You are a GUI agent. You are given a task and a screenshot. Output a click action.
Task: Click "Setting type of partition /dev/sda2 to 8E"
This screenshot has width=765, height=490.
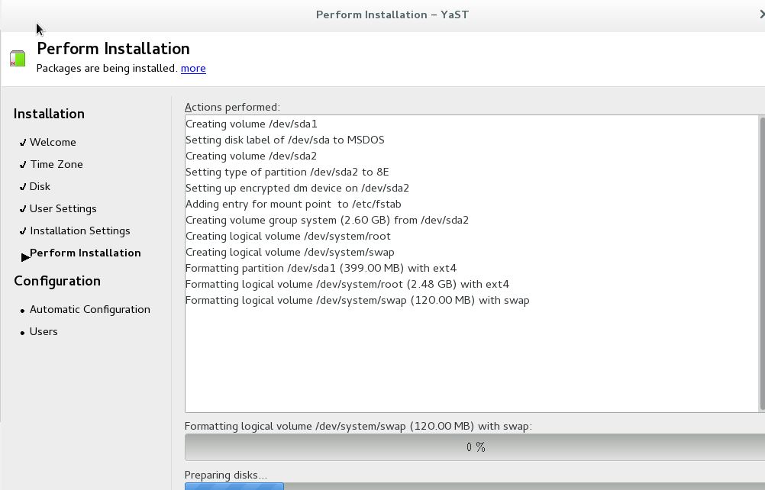pyautogui.click(x=287, y=172)
